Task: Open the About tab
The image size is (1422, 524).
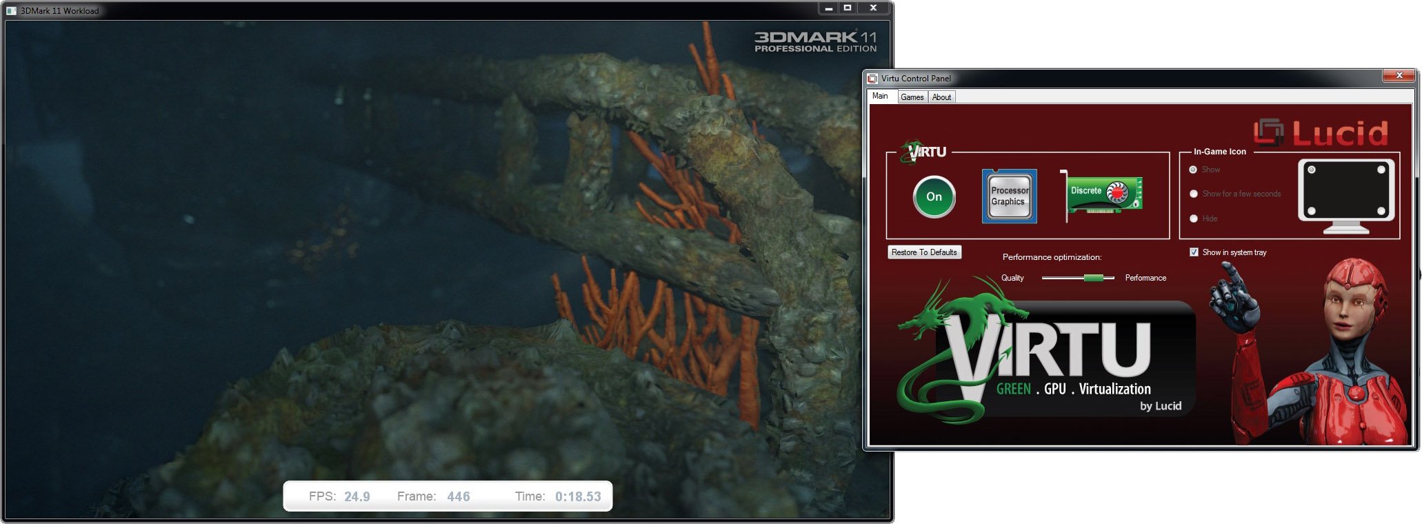Action: click(941, 97)
